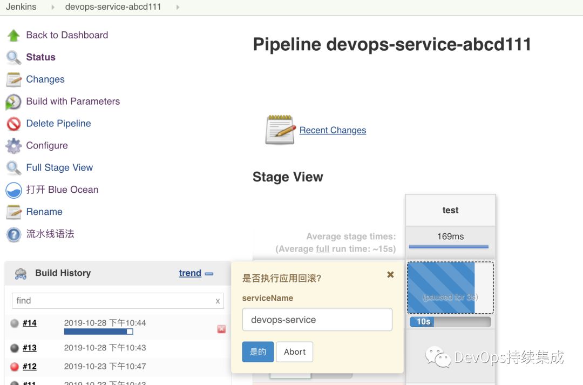This screenshot has width=583, height=385.
Task: Click the Status magnifier icon
Action: [x=13, y=57]
